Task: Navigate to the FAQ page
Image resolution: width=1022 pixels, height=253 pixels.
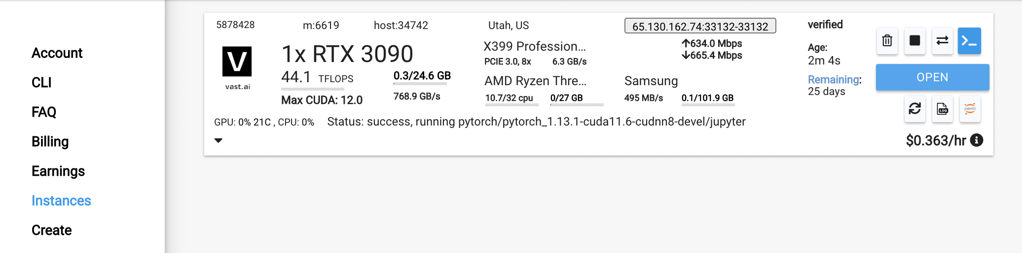Action: (x=44, y=112)
